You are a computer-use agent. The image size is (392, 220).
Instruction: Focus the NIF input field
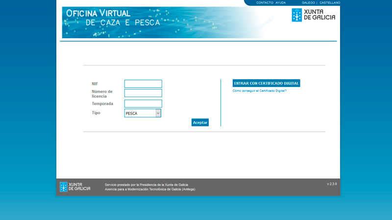(143, 84)
